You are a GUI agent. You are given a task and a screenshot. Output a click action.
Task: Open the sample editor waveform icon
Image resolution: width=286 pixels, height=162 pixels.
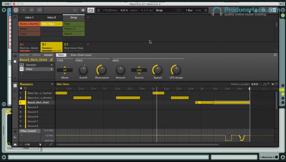tap(15, 98)
